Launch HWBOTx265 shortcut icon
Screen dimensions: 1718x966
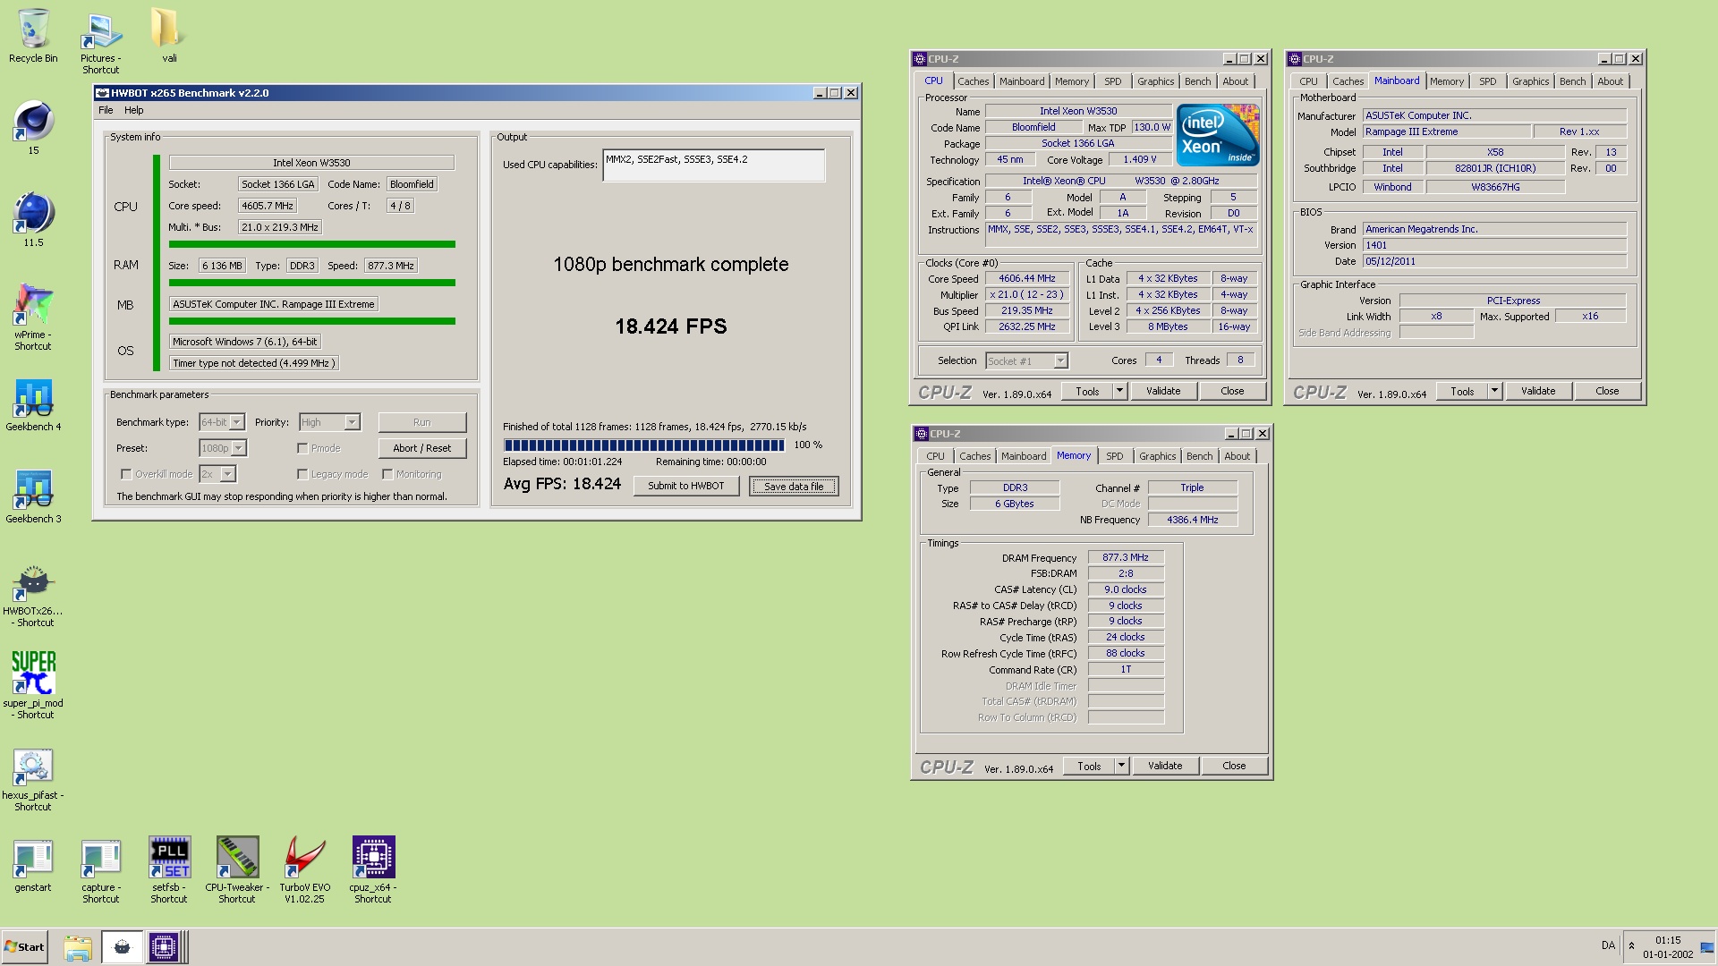(x=33, y=595)
